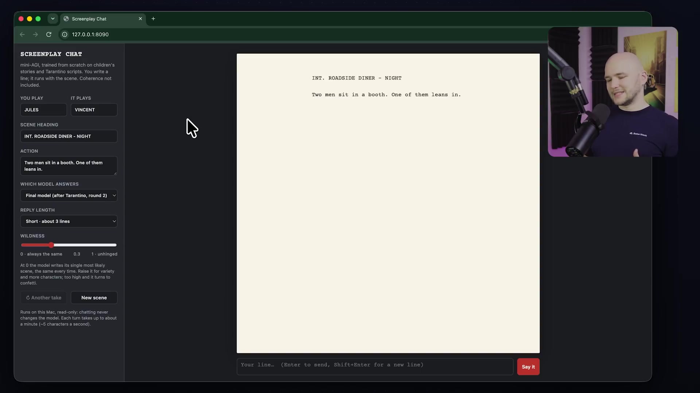Focus the Your line message input
700x393 pixels.
pyautogui.click(x=375, y=367)
